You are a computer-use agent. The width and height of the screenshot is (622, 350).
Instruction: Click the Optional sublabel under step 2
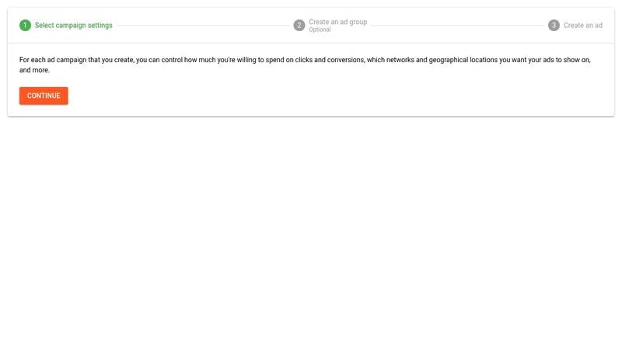[320, 30]
